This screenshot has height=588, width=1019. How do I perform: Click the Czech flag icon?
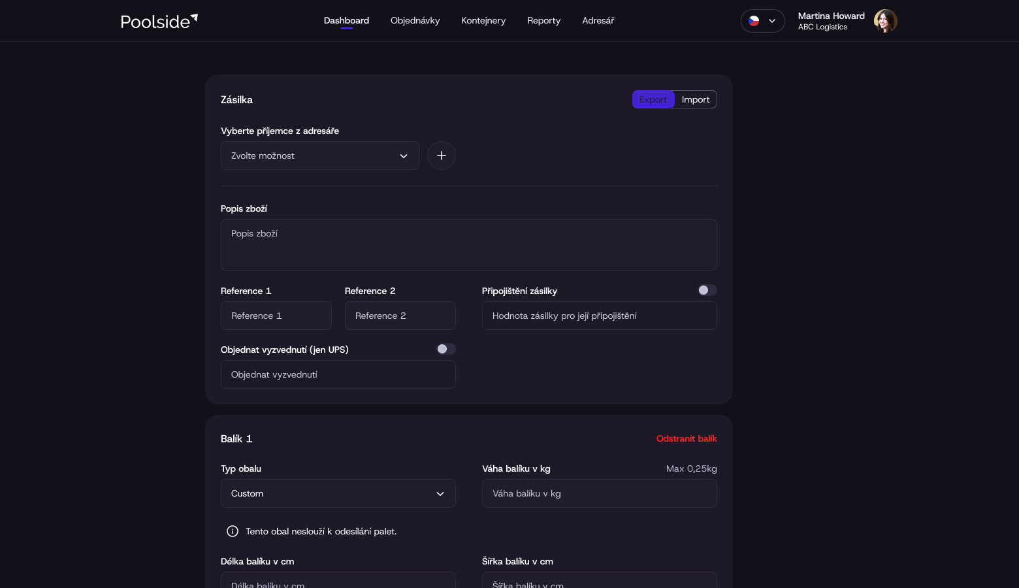[754, 21]
